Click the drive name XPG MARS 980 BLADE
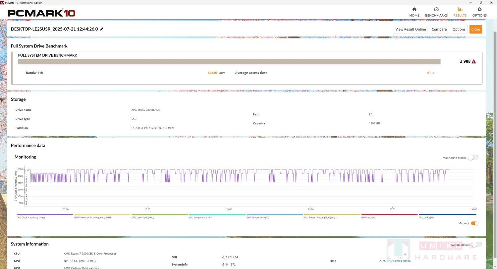 (145, 110)
